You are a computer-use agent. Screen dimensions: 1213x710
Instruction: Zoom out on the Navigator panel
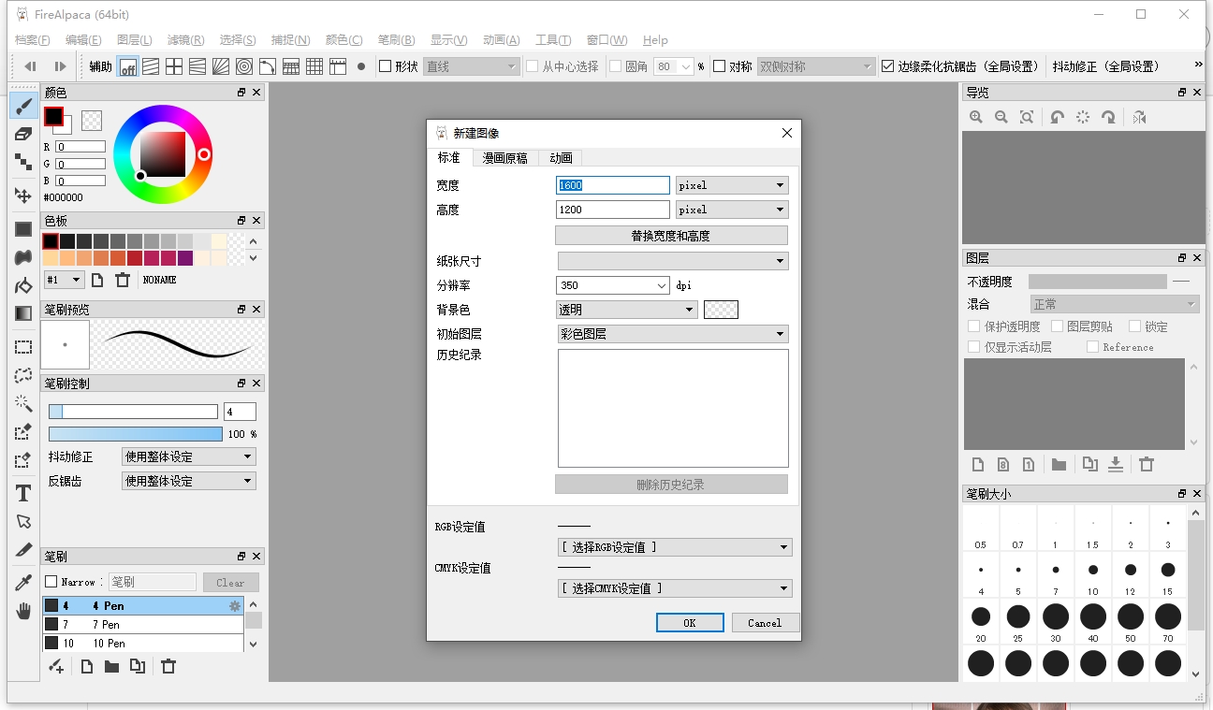click(1001, 117)
